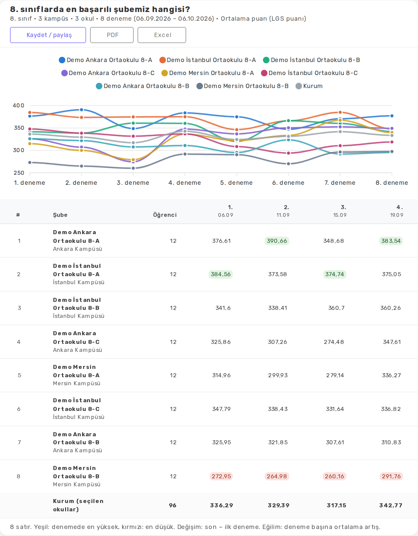The image size is (418, 536).
Task: Open row 5 Demo Mersin Ortaokulu 8-A
Action: pos(209,375)
